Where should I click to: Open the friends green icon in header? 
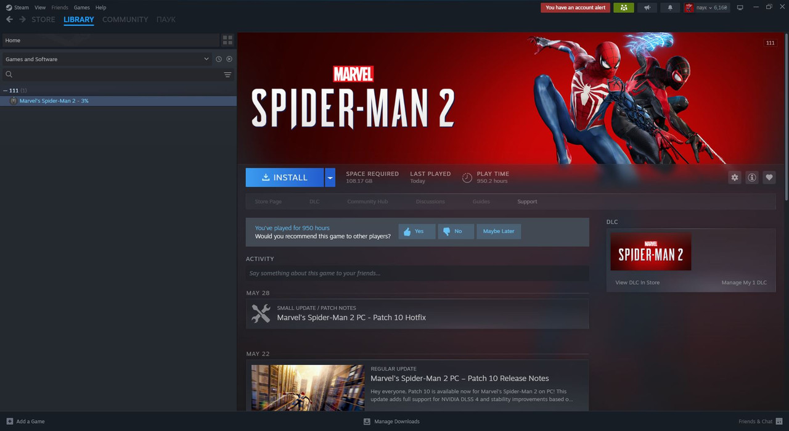tap(623, 7)
